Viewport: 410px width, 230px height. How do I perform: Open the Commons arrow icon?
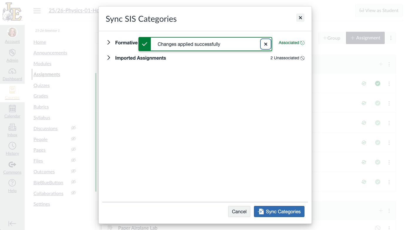tap(12, 164)
